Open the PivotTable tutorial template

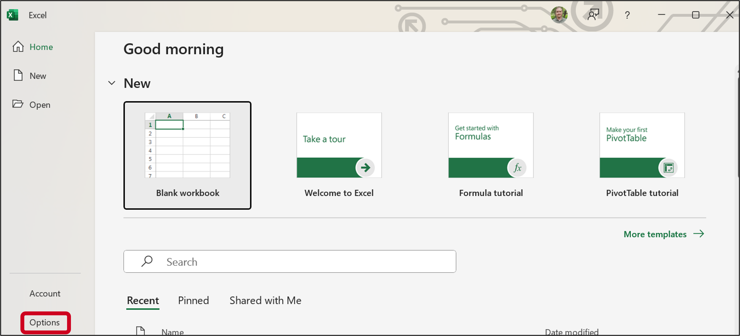642,155
